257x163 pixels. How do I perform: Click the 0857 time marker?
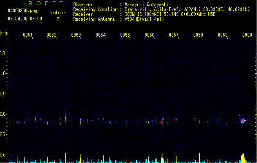(174, 35)
